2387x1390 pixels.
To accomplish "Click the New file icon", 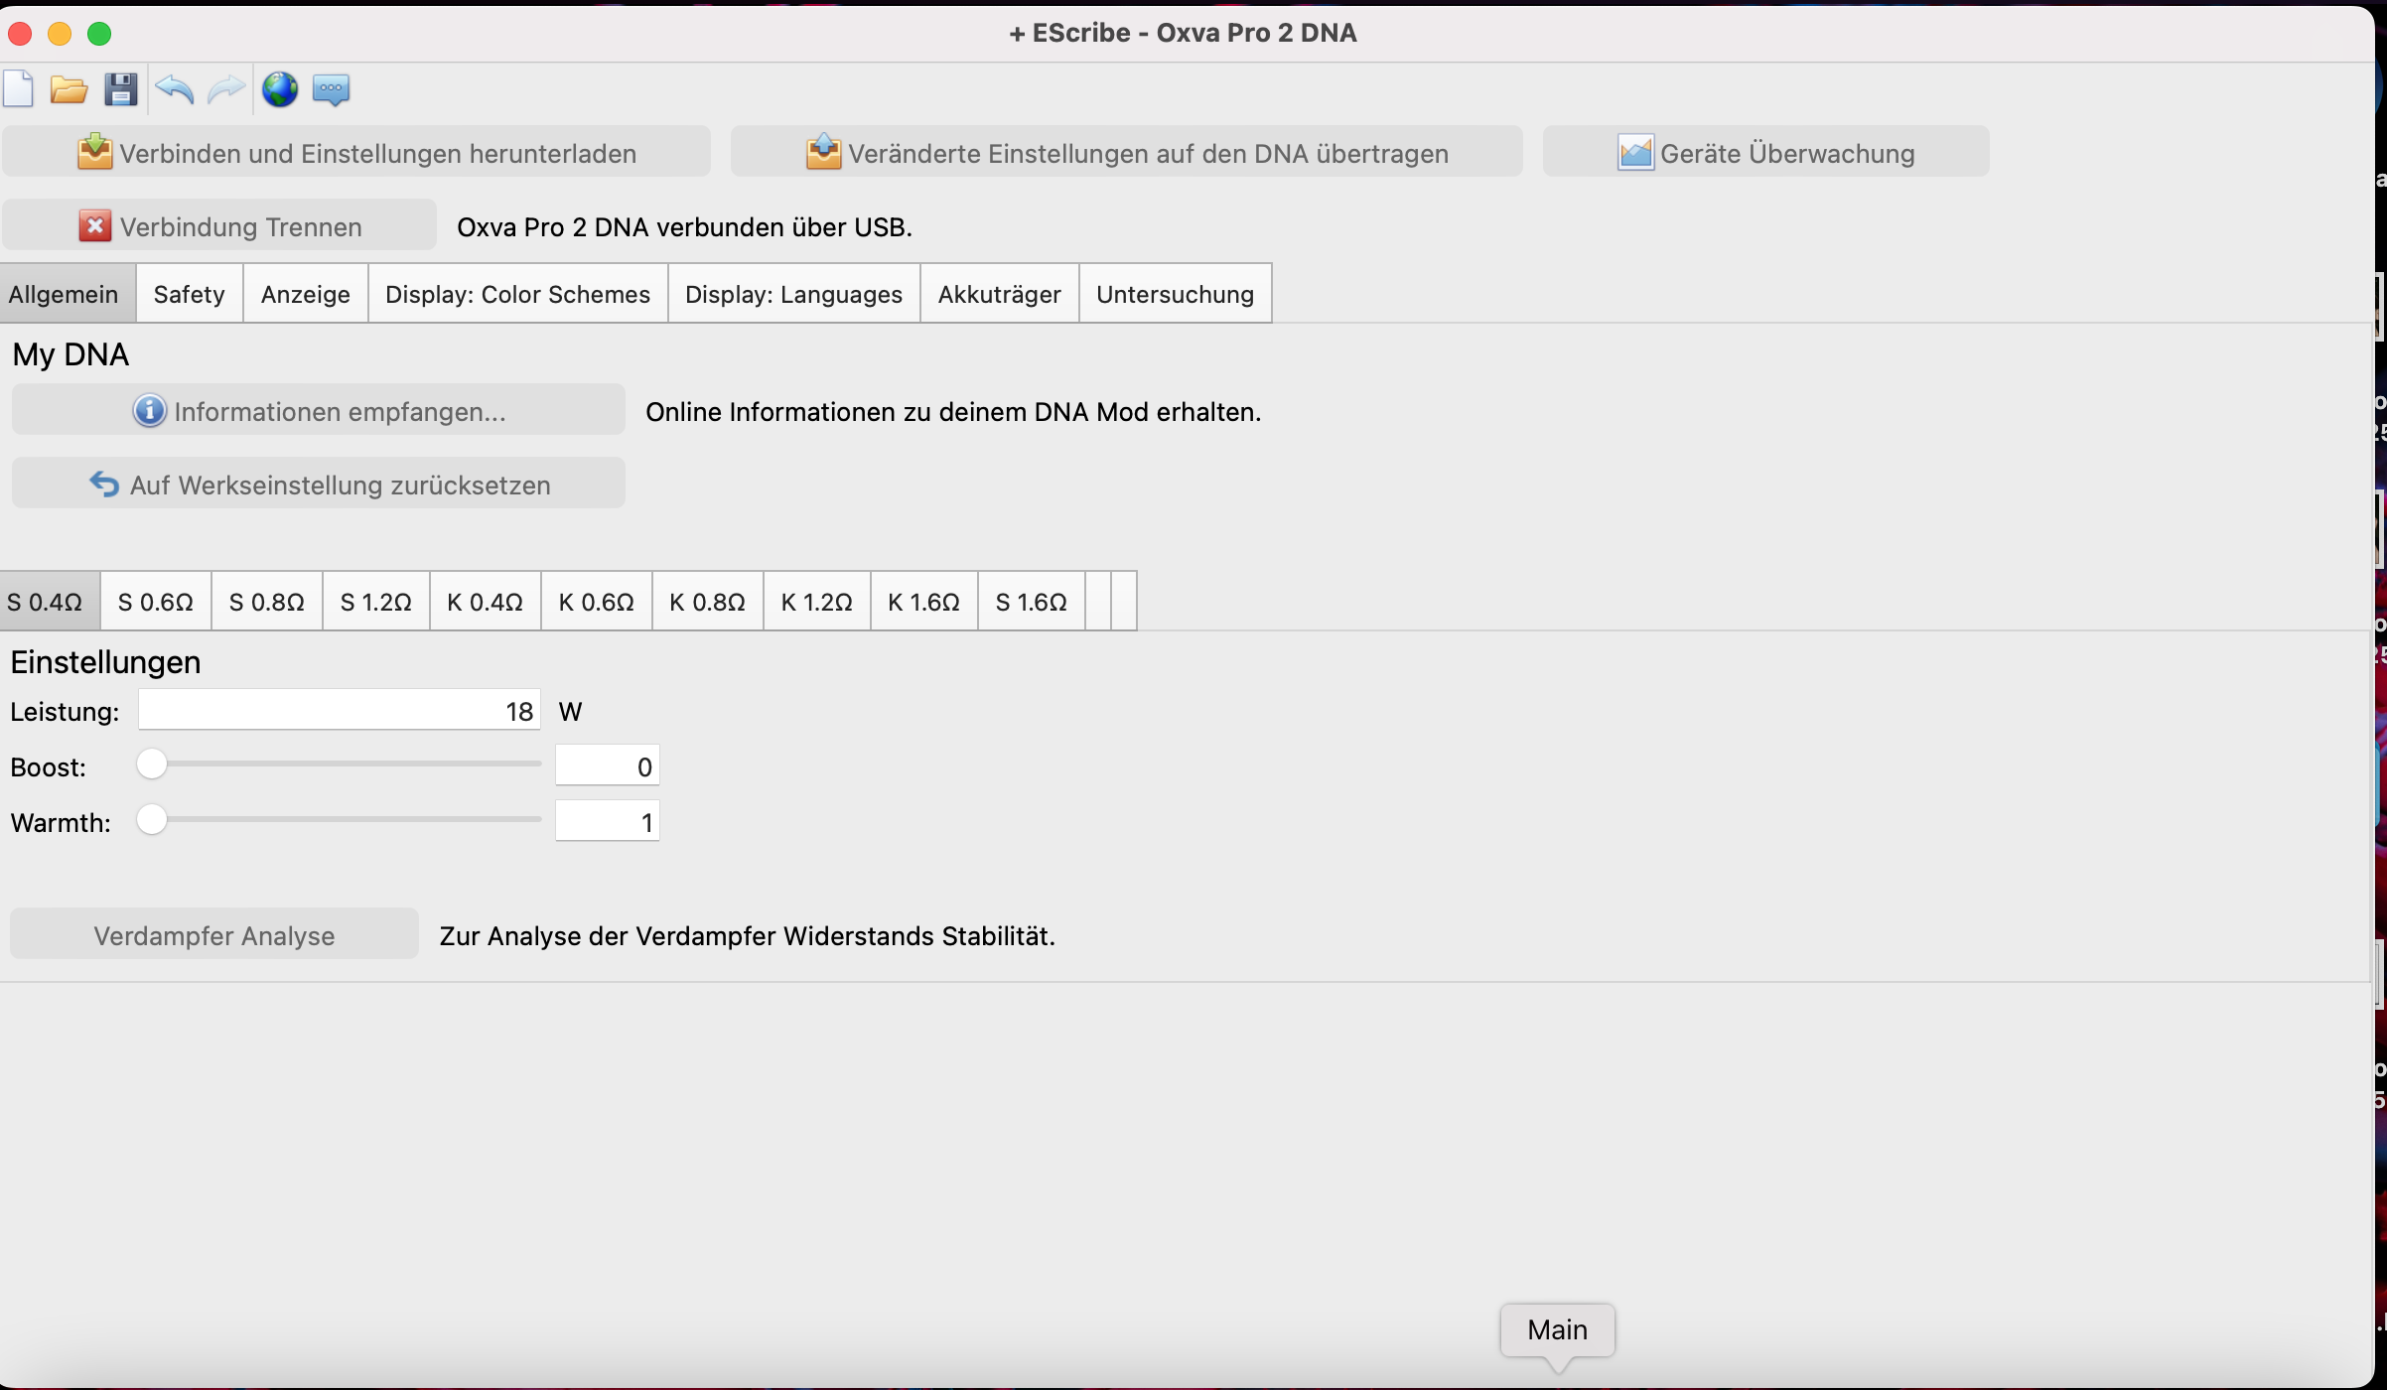I will [19, 89].
